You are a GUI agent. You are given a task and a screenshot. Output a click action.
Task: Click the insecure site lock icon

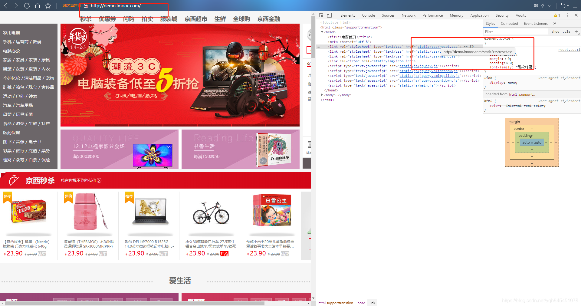click(x=86, y=6)
